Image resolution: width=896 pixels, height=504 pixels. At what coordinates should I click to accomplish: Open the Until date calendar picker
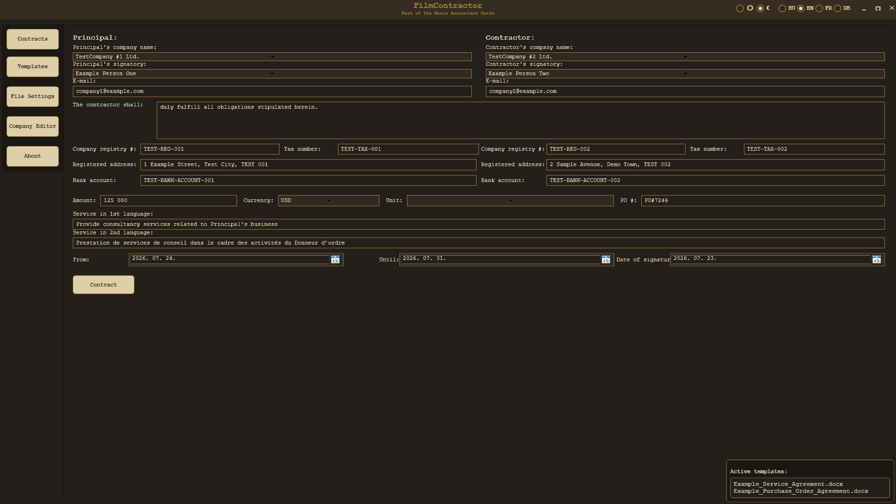[606, 259]
